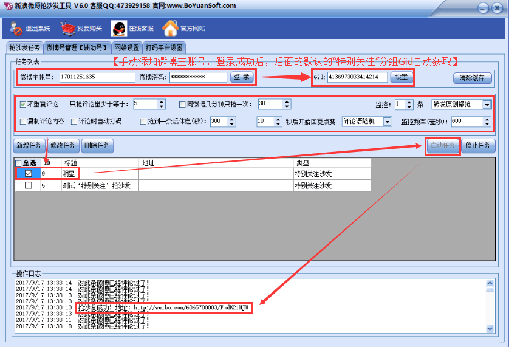The width and height of the screenshot is (509, 347).
Task: Click the 登录 button
Action: tap(242, 77)
